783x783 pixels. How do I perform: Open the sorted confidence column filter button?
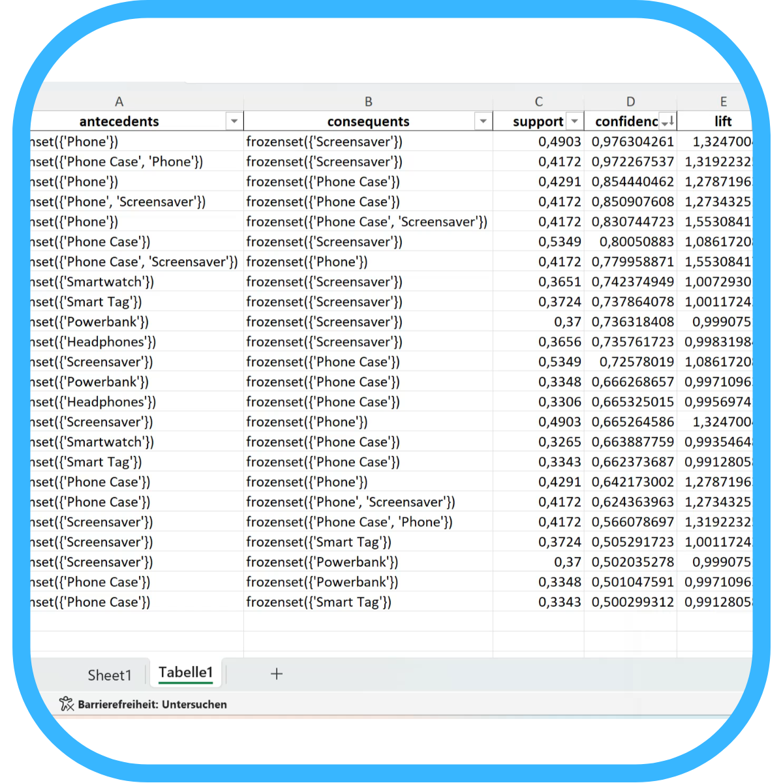tap(668, 121)
